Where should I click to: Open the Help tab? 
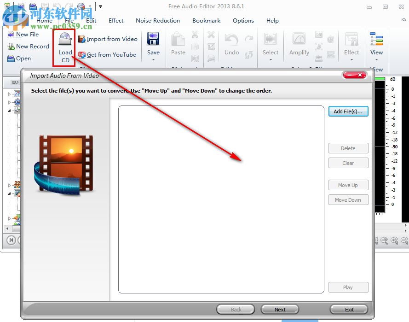pos(272,21)
